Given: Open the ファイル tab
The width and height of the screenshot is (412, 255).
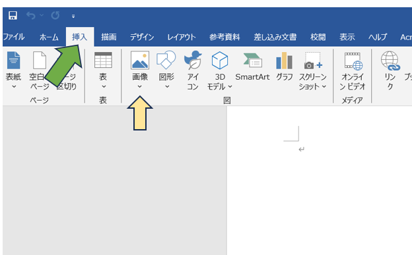Looking at the screenshot, I should (14, 37).
